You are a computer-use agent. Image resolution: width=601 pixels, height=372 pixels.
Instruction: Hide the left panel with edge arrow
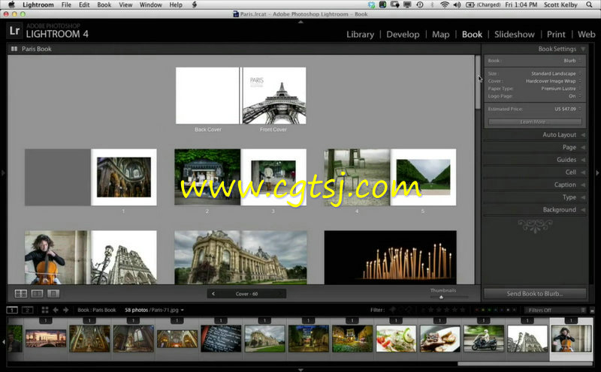tap(3, 173)
